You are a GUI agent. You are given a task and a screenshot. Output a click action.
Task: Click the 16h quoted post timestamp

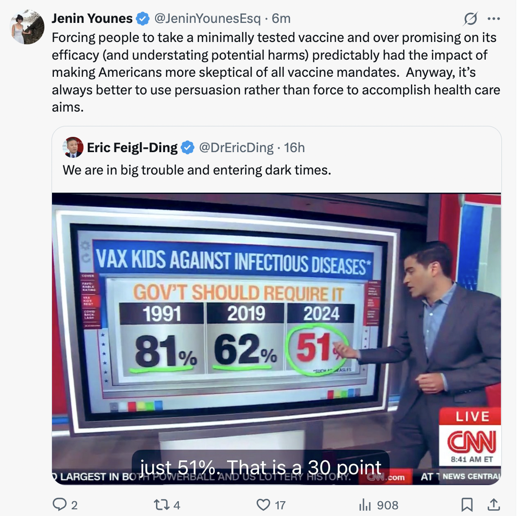tap(294, 148)
